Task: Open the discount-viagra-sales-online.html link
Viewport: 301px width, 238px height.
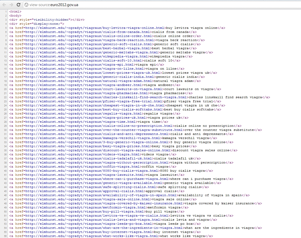Action: 98,151
